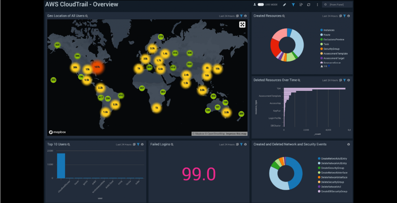Toggle CreateNetworkAclEntry legend entry
The image size is (397, 203).
(332, 159)
